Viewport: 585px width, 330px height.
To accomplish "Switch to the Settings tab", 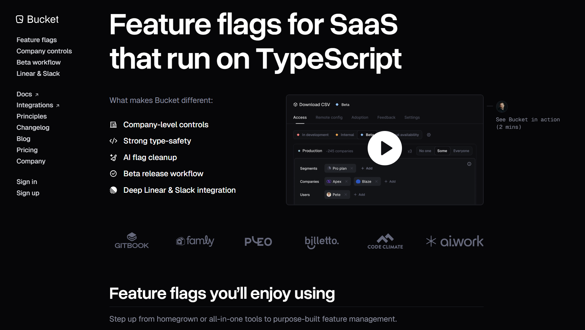I will tap(412, 118).
